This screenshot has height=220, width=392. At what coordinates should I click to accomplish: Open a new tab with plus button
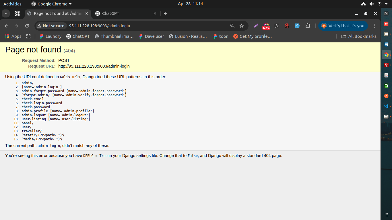[x=165, y=13]
